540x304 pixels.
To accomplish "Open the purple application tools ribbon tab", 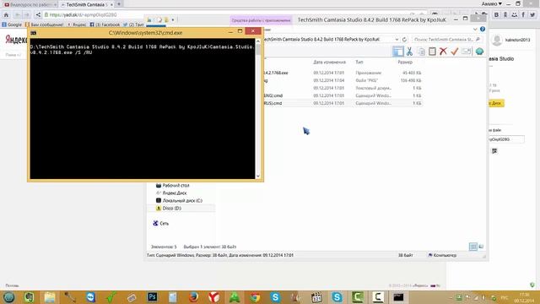I will [x=261, y=20].
